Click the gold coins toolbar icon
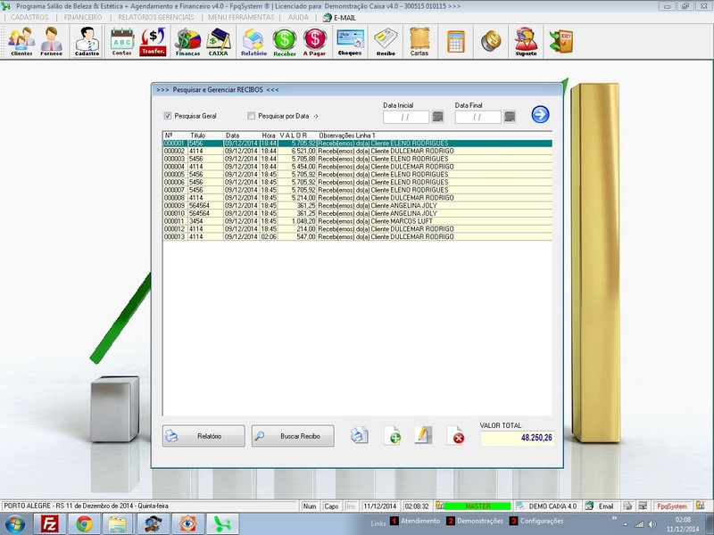Viewport: 714px width, 535px height. pyautogui.click(x=491, y=41)
